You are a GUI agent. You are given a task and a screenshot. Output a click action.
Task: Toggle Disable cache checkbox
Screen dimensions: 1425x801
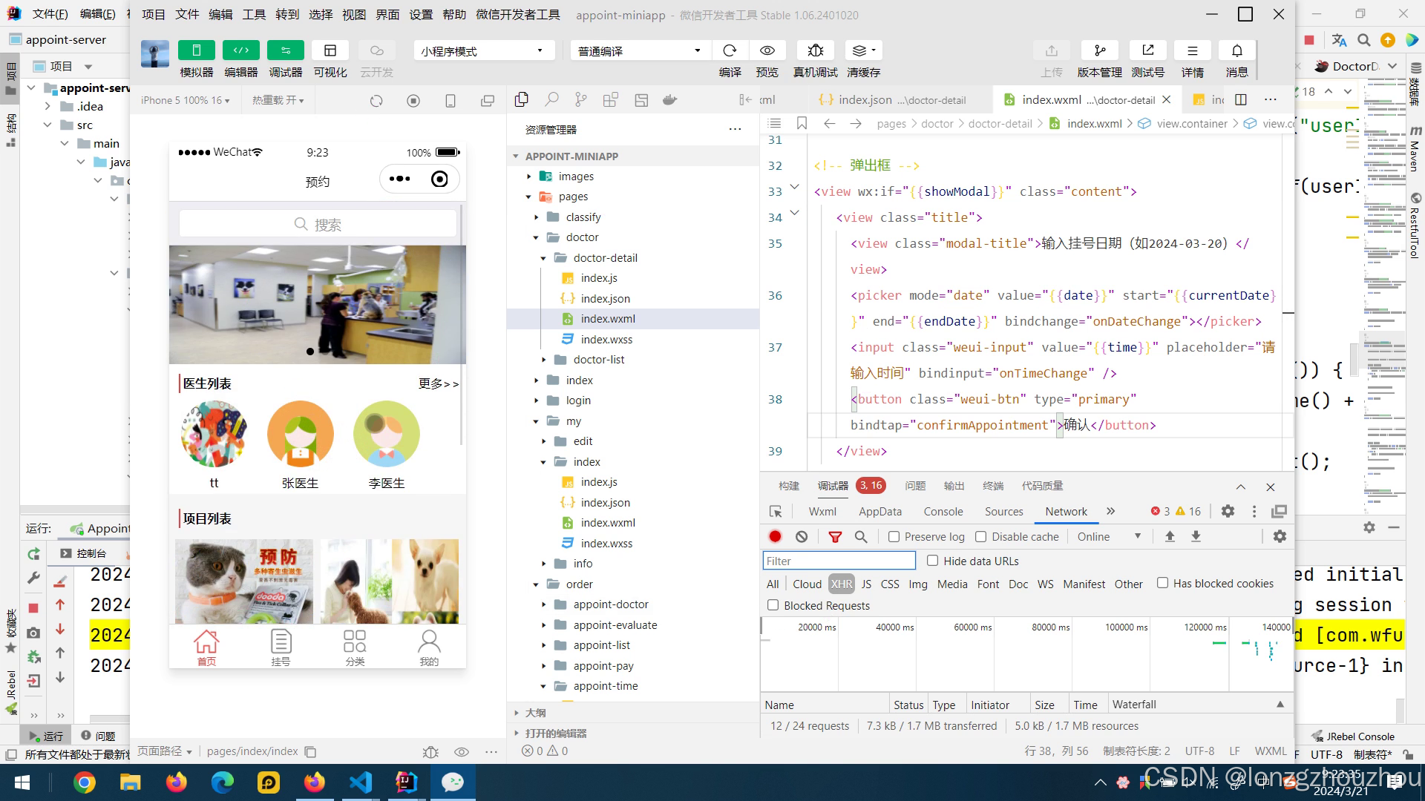tap(981, 536)
